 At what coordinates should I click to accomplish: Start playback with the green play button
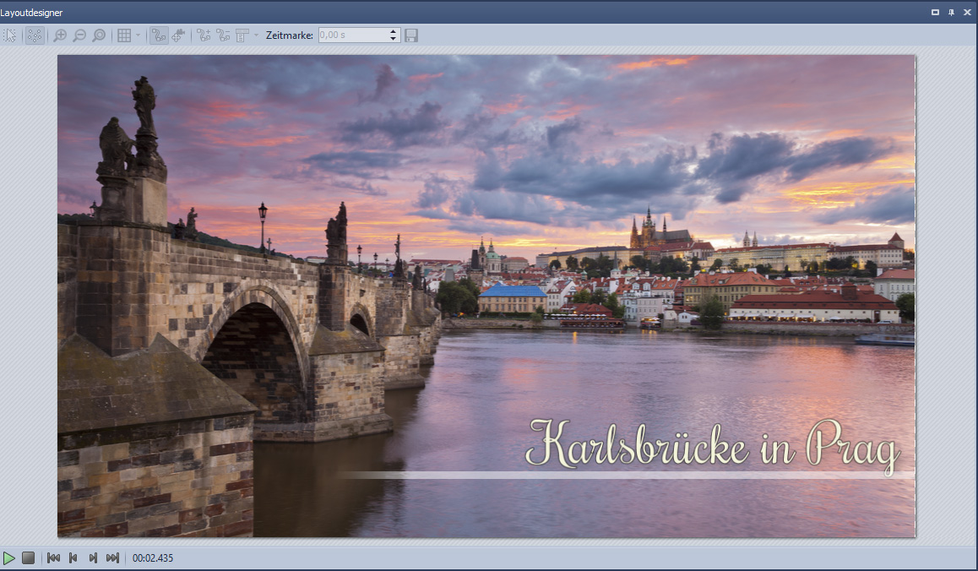[x=9, y=558]
